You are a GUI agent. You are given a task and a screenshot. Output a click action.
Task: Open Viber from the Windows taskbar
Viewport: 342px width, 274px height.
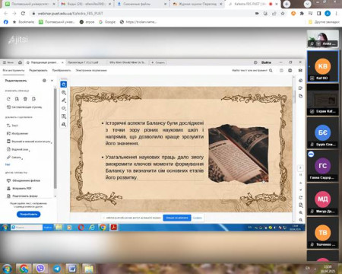(x=40, y=268)
